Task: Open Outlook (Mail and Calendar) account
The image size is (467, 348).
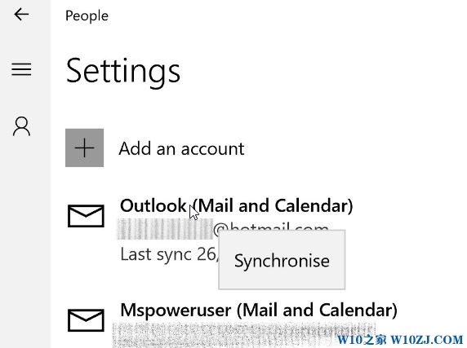Action: click(x=237, y=205)
